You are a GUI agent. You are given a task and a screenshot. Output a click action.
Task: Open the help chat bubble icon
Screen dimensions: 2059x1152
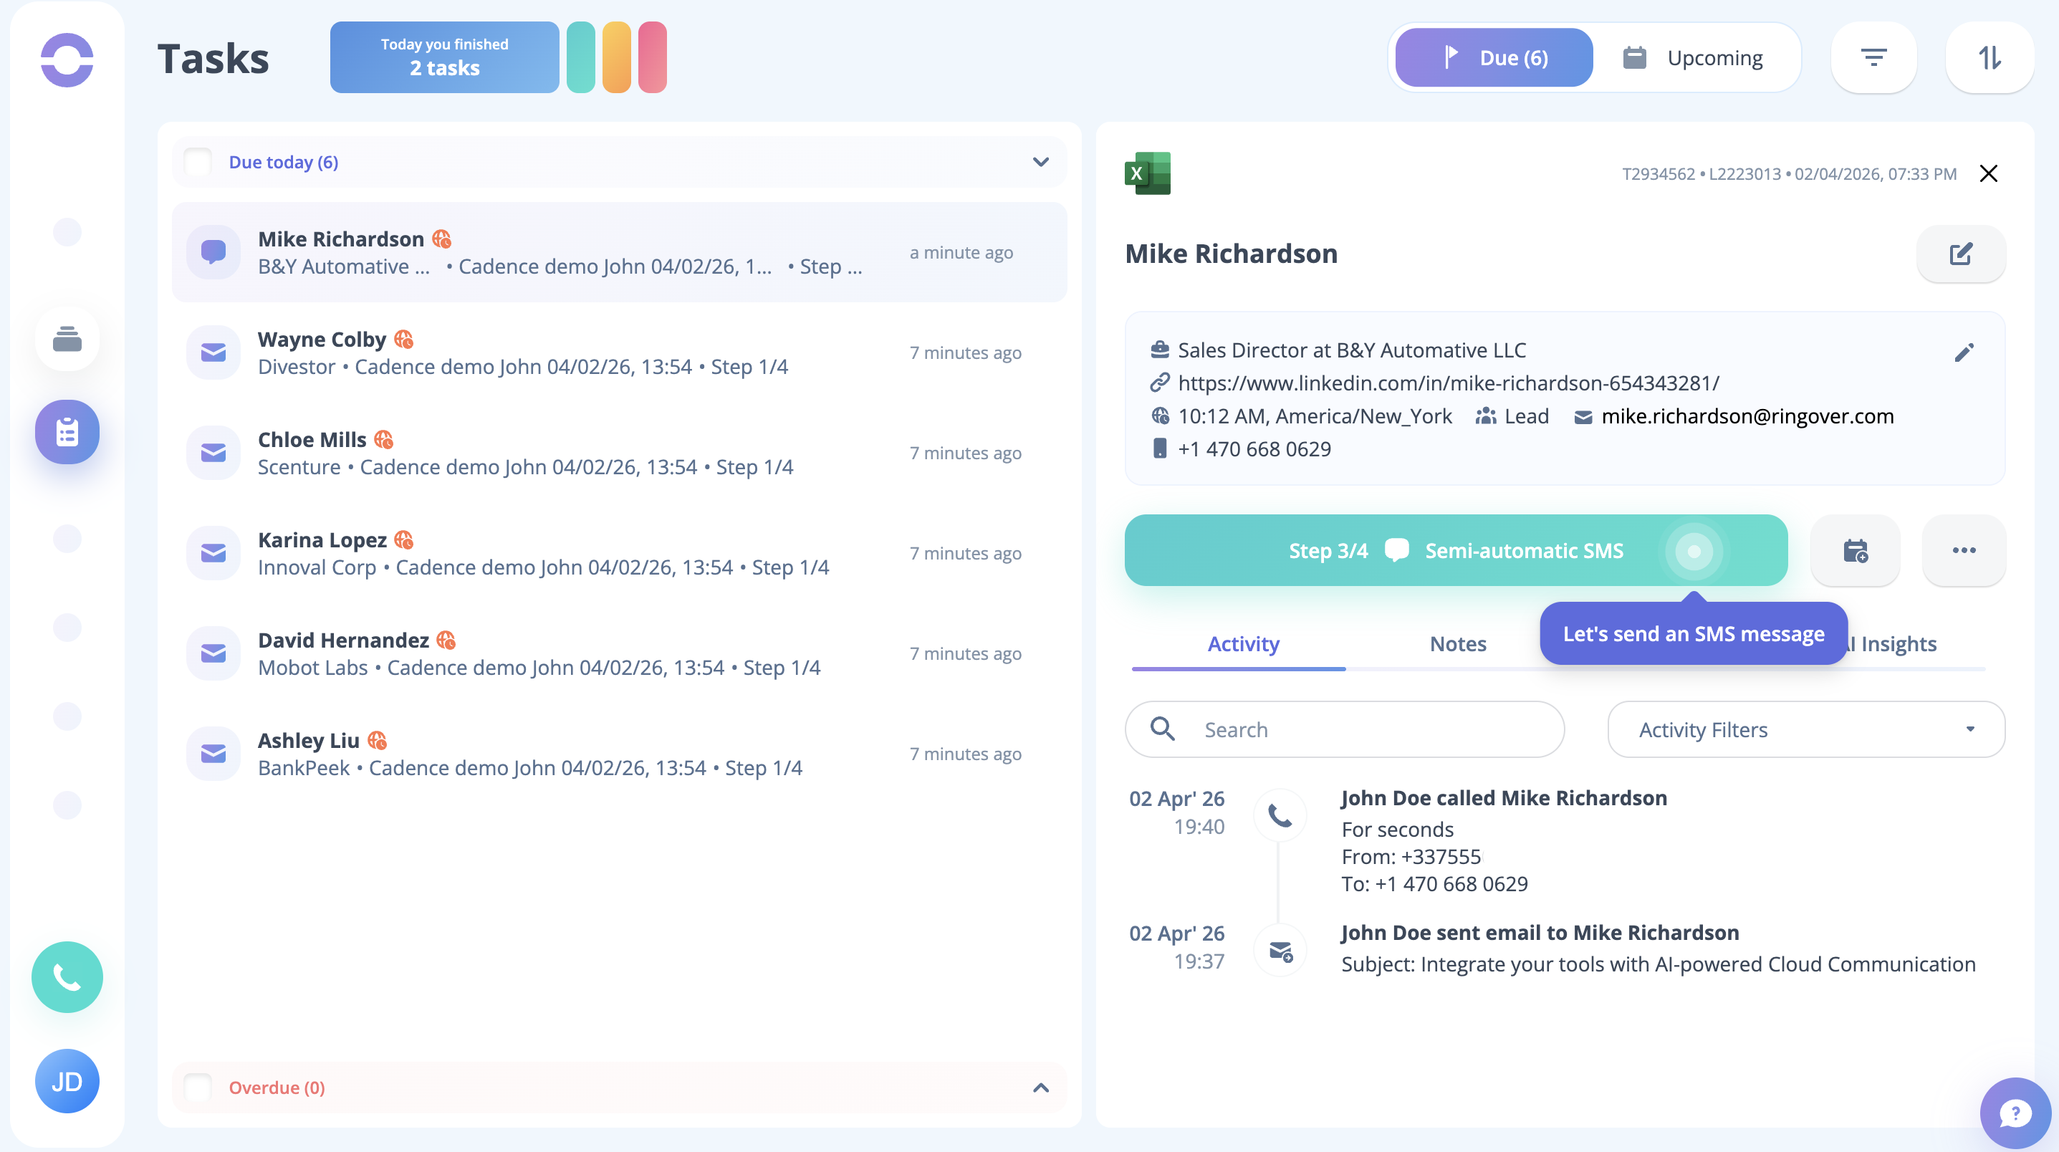click(2015, 1112)
